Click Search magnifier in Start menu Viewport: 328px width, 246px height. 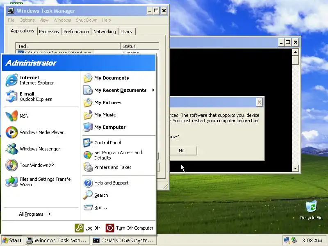pyautogui.click(x=88, y=195)
